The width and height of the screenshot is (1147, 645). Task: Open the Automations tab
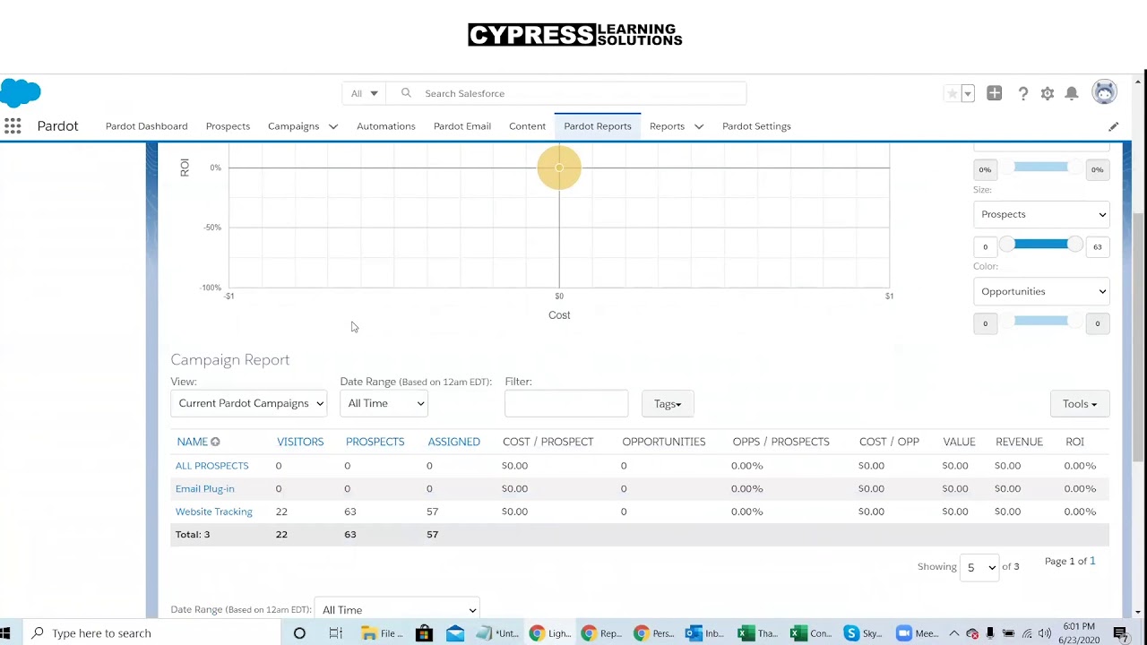pyautogui.click(x=386, y=126)
